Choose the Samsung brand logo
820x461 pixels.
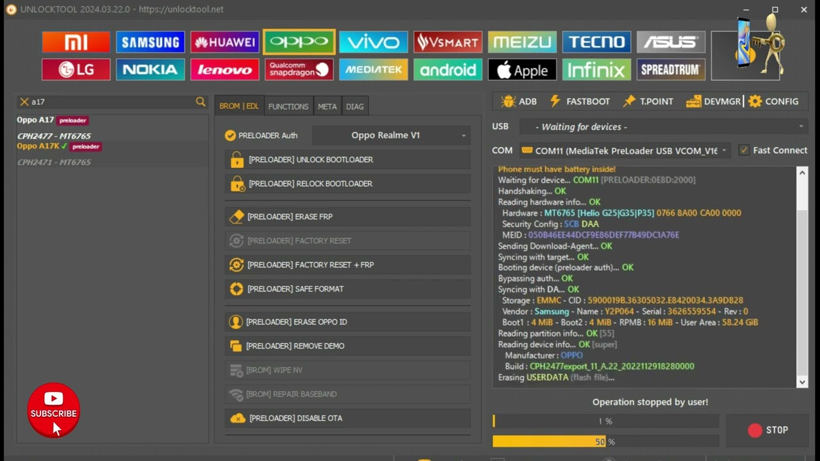pyautogui.click(x=150, y=42)
